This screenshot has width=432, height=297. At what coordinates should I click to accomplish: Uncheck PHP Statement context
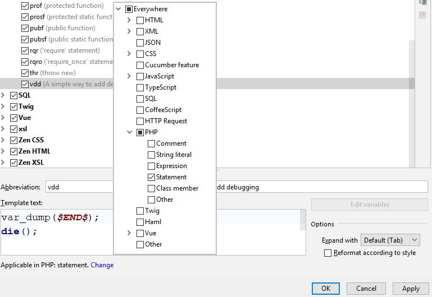coord(151,177)
